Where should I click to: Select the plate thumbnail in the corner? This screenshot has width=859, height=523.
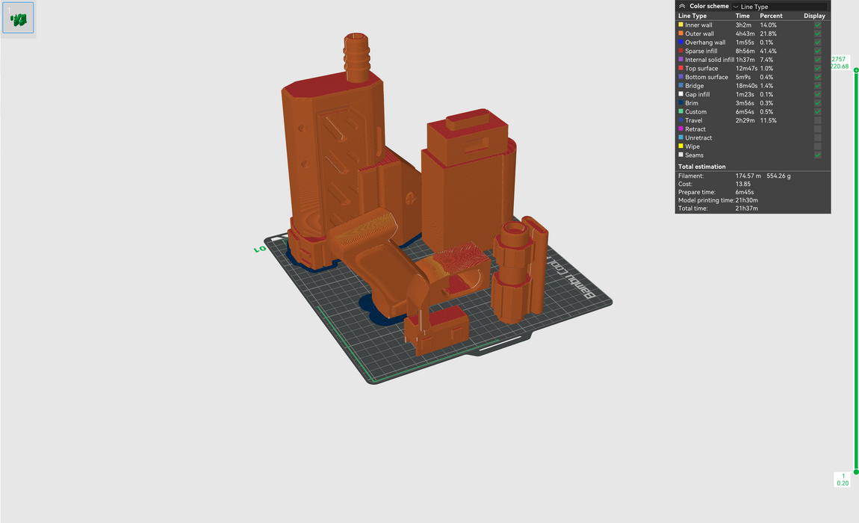(x=18, y=17)
